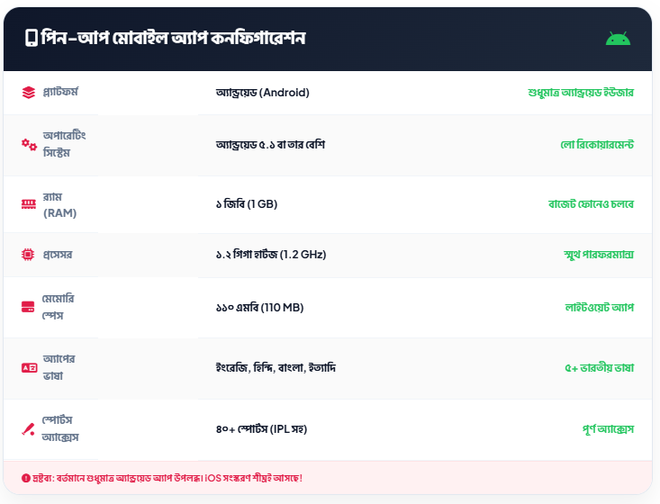
Task: Click the processor chip icon
Action: pyautogui.click(x=29, y=255)
